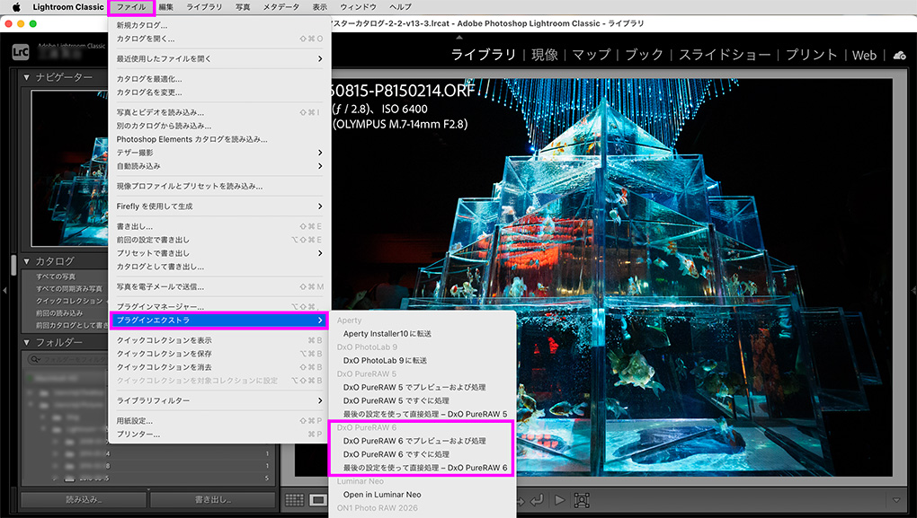Image resolution: width=917 pixels, height=518 pixels.
Task: Start the impromptu slideshow play icon
Action: coord(559,500)
